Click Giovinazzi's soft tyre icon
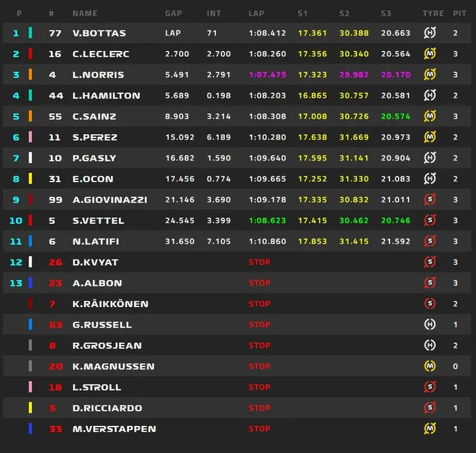 pos(430,199)
